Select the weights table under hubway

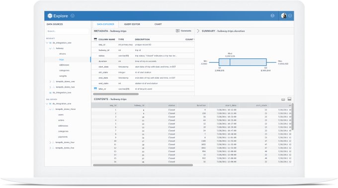pos(63,76)
